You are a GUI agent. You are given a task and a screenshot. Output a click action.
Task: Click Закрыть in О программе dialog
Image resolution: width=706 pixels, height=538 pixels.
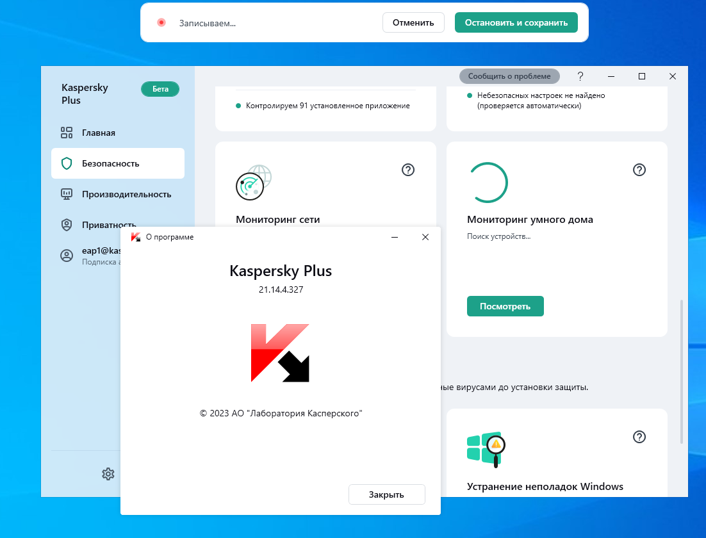tap(387, 494)
